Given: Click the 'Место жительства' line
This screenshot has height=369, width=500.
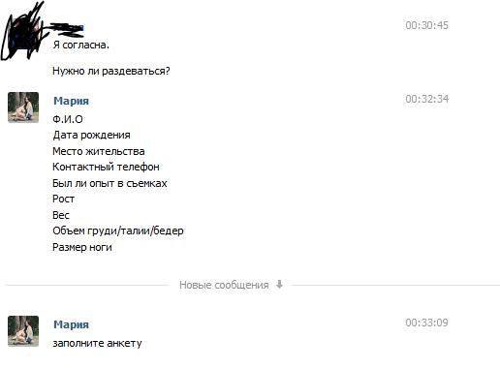Looking at the screenshot, I should tap(99, 151).
